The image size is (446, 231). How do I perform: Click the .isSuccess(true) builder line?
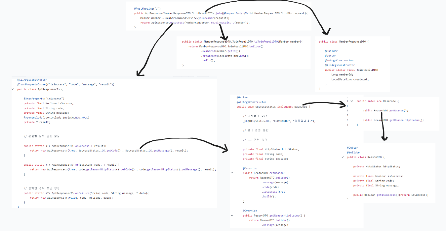point(274,192)
